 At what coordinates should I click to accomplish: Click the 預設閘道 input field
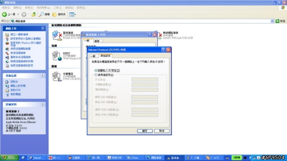point(145,89)
